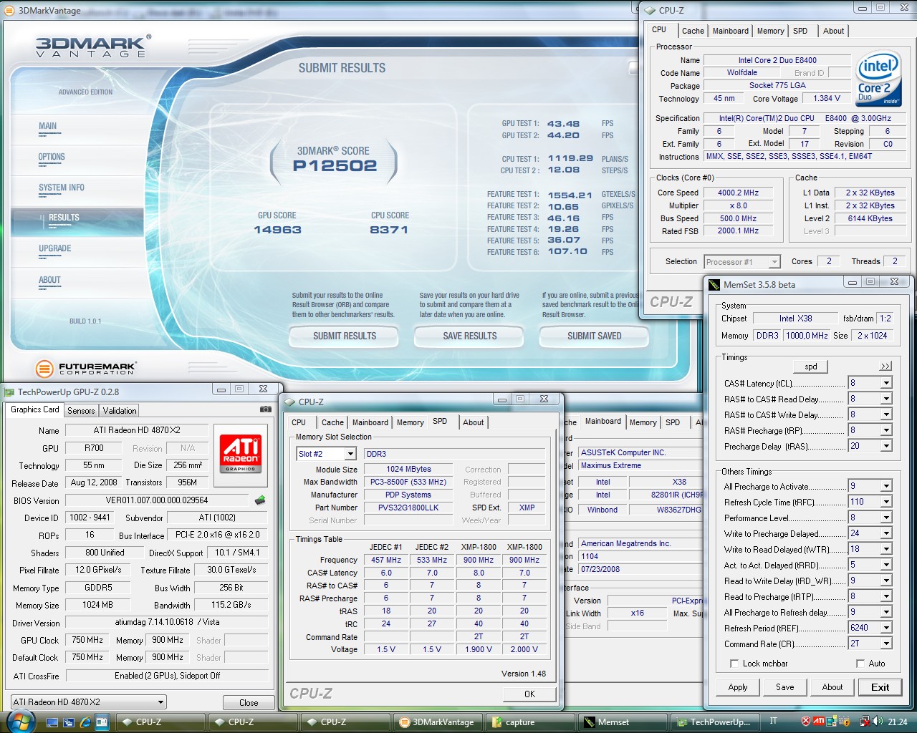Viewport: 917px width, 733px height.
Task: Click the About button in MemSet
Action: point(832,687)
